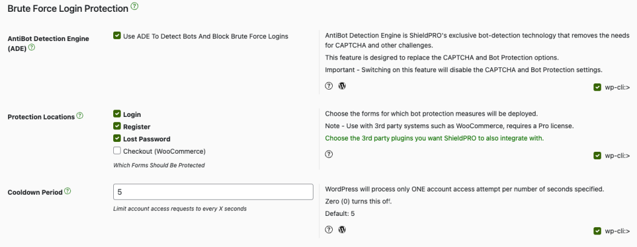Click help icon beside Brute Force Login Protection heading
The image size is (637, 247).
(135, 6)
